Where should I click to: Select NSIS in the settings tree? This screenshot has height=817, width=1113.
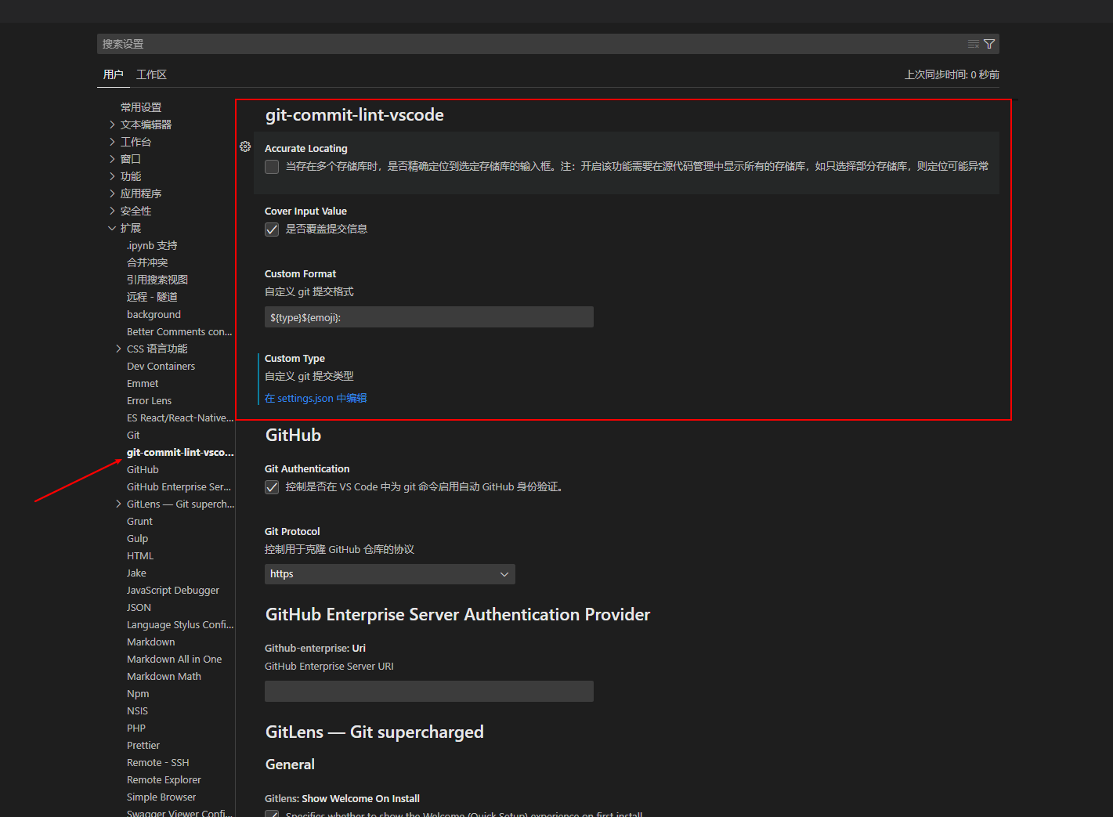[137, 710]
